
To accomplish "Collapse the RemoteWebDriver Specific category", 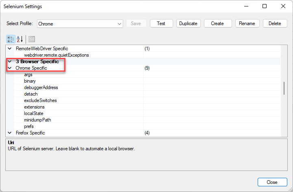I will point(10,49).
